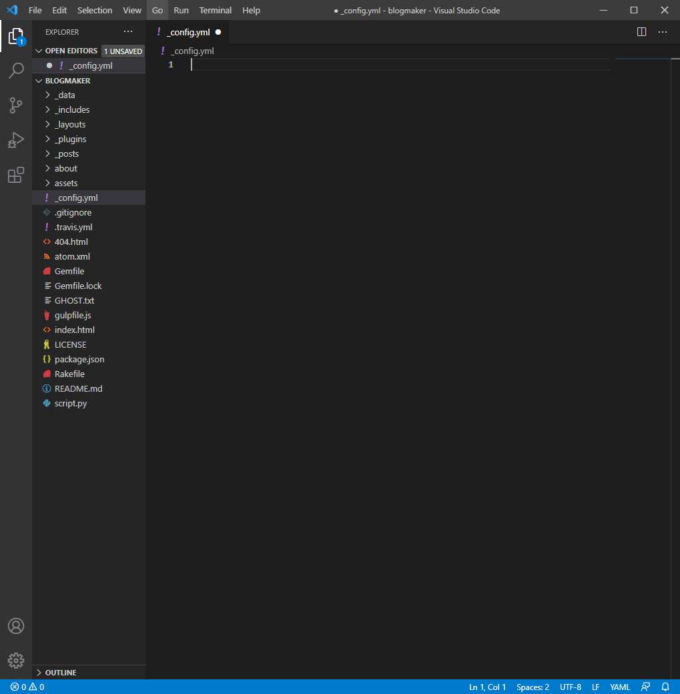Viewport: 680px width, 694px height.
Task: Open index.html in the explorer
Action: (89, 330)
